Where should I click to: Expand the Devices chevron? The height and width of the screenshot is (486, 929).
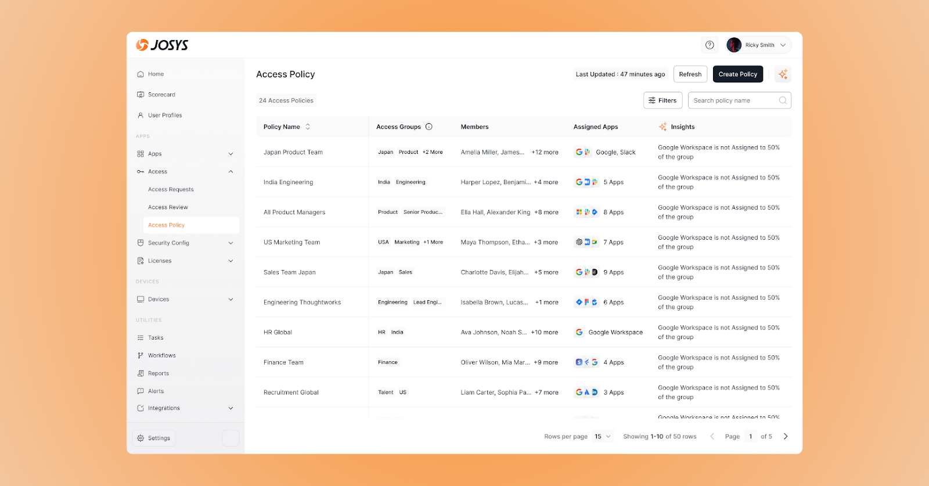click(x=231, y=300)
